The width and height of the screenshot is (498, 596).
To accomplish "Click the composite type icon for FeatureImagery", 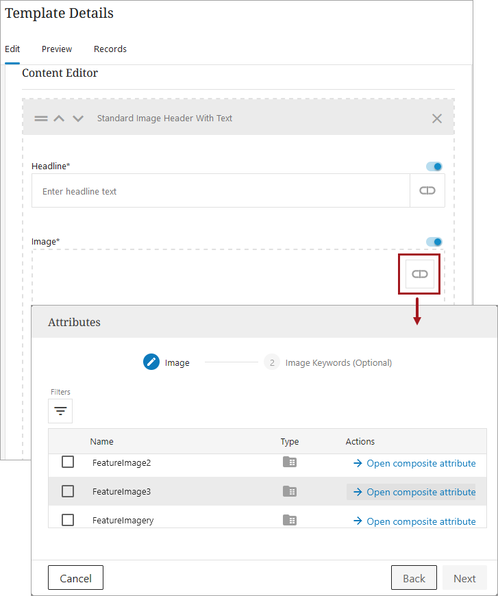I will click(290, 520).
